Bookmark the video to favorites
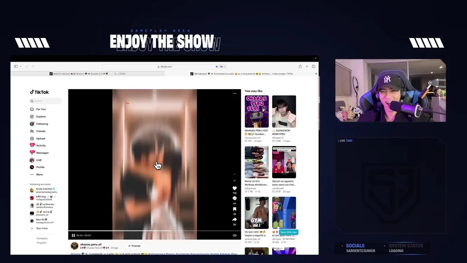Screen dimensions: 467x263 235,209
